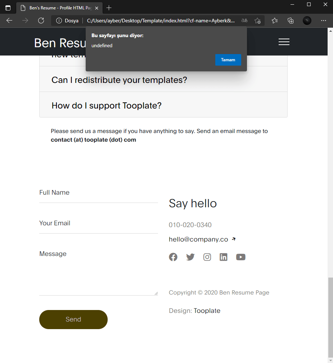Click phone number 010-020-0340
The image size is (333, 363).
point(190,225)
